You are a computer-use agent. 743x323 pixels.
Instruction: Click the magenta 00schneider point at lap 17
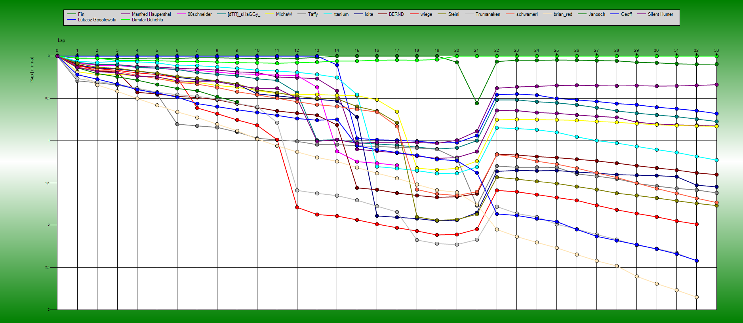(397, 165)
